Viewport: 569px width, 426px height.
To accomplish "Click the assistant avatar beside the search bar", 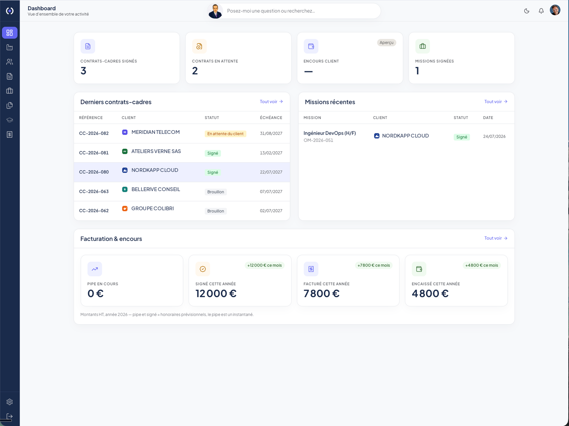I will [215, 11].
